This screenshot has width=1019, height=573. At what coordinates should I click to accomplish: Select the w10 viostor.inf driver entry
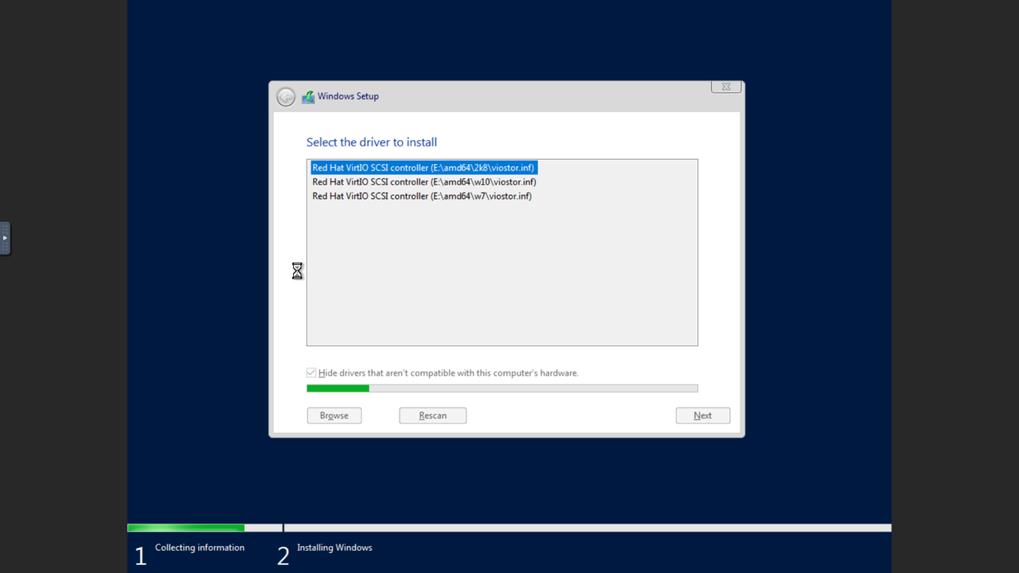(x=424, y=182)
